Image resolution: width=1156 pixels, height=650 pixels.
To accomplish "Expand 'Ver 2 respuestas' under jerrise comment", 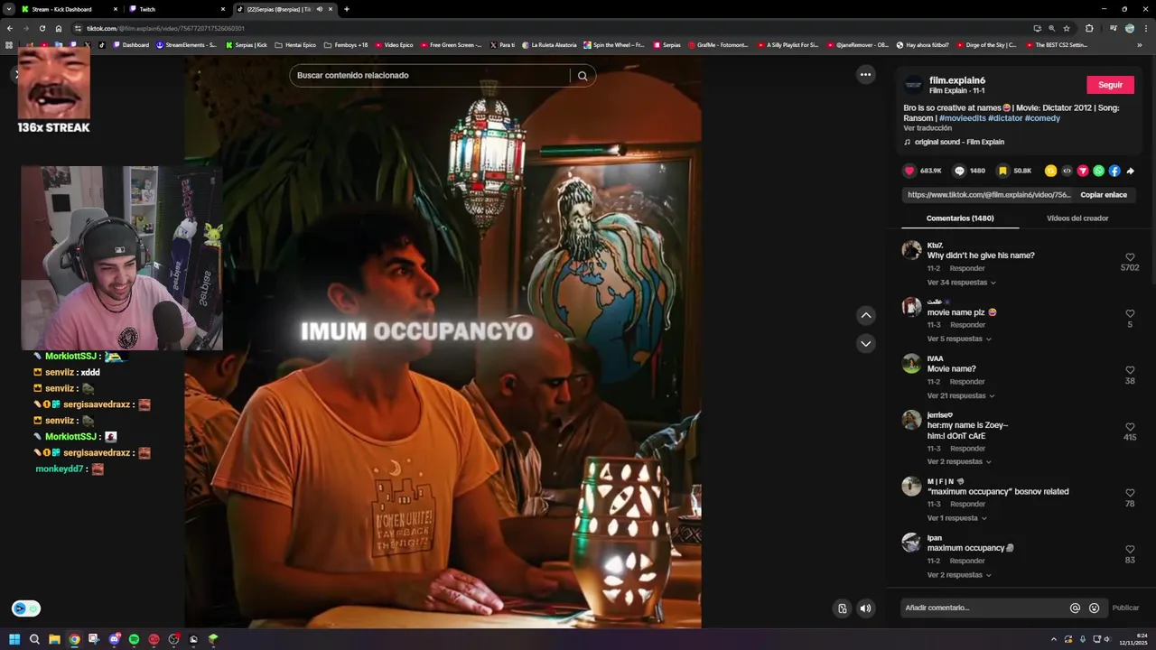I will point(959,461).
